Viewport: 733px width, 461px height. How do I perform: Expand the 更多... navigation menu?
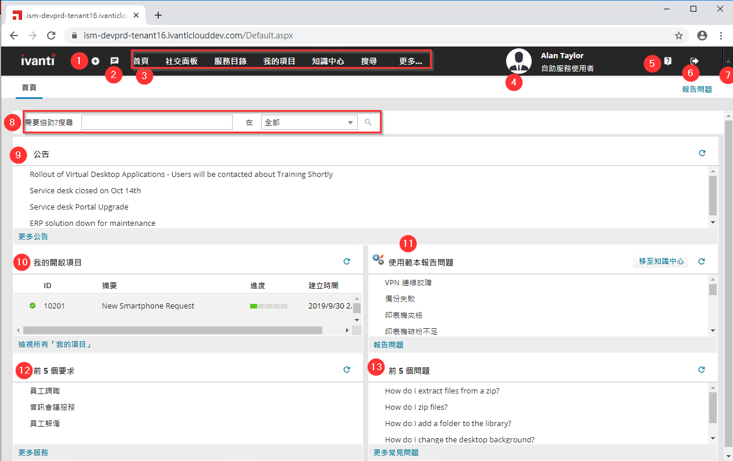(410, 61)
